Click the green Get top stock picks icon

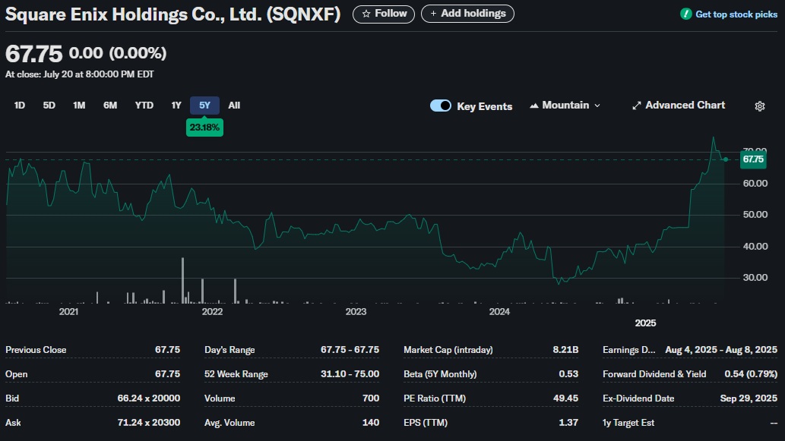tap(686, 14)
